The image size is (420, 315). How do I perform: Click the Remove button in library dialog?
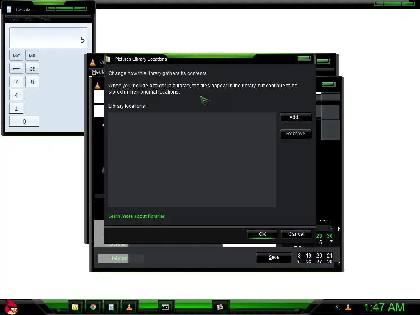click(295, 134)
